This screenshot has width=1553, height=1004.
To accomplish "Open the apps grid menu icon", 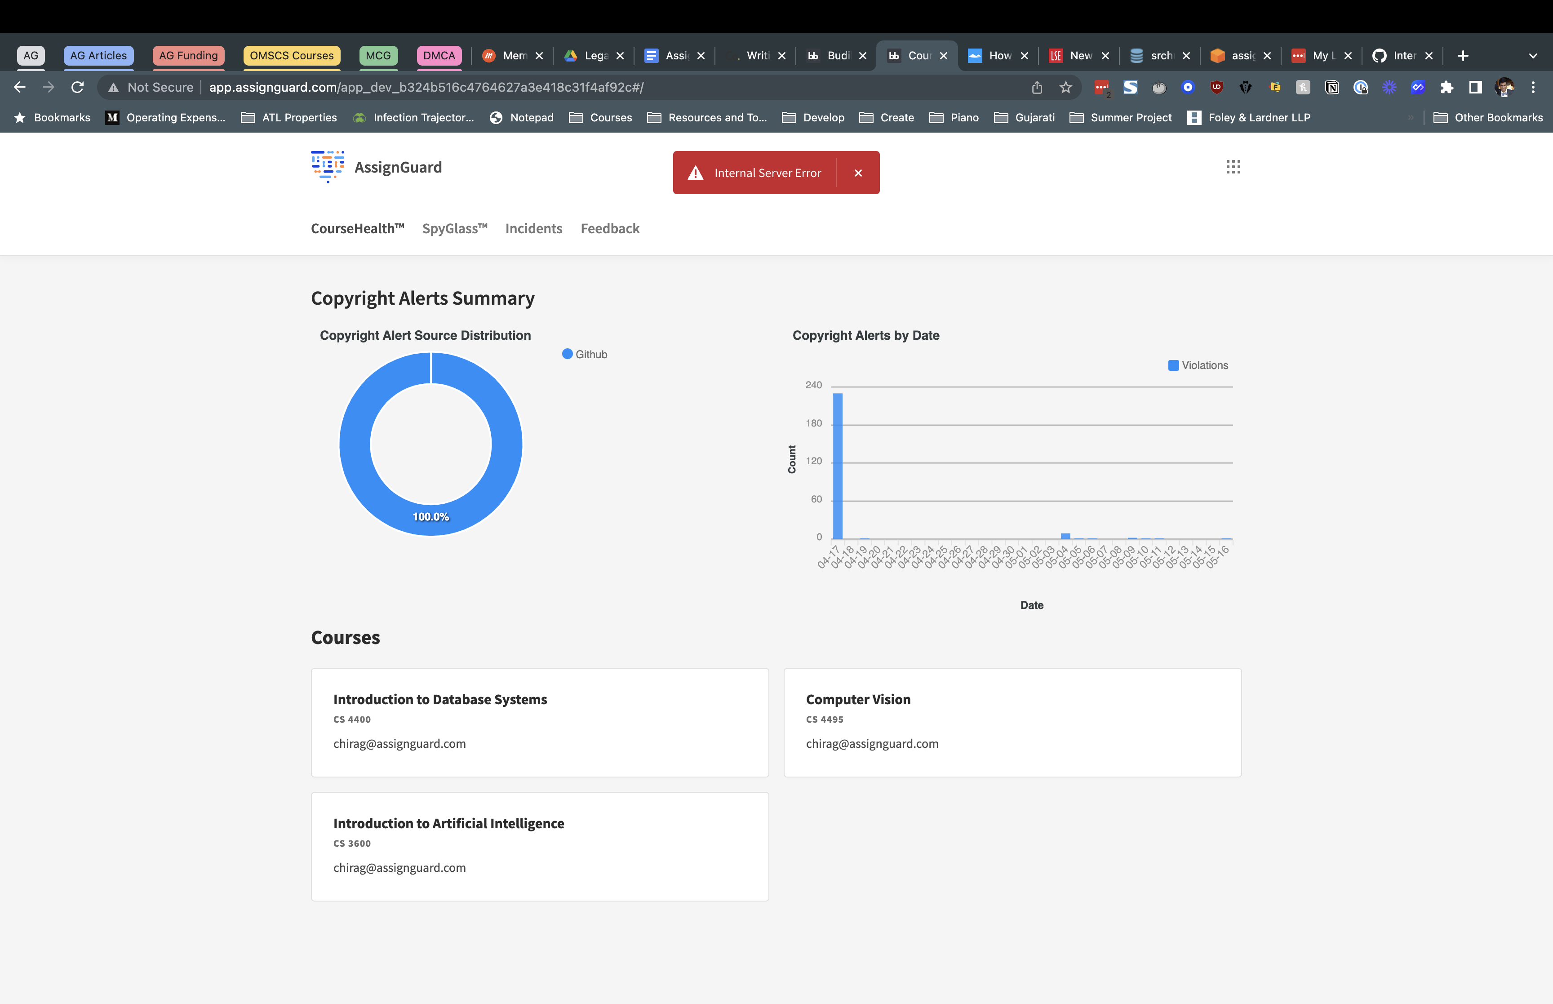I will click(1233, 167).
